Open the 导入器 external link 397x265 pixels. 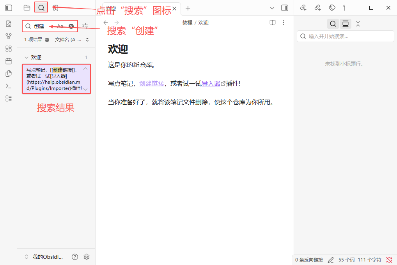click(x=211, y=84)
